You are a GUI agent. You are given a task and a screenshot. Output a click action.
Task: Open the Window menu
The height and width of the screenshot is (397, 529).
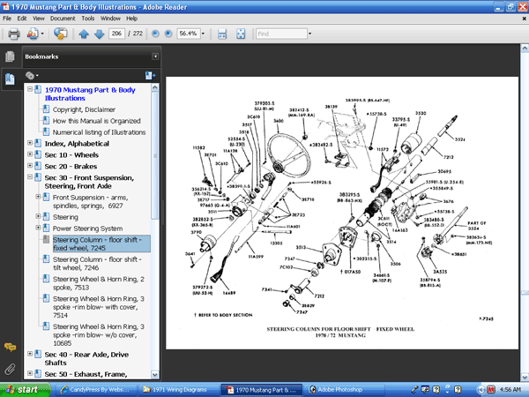(x=110, y=19)
